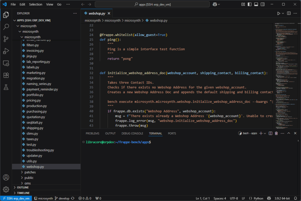This screenshot has height=201, width=301.
Task: Open the Explorer view in activity bar
Action: pos(6,15)
